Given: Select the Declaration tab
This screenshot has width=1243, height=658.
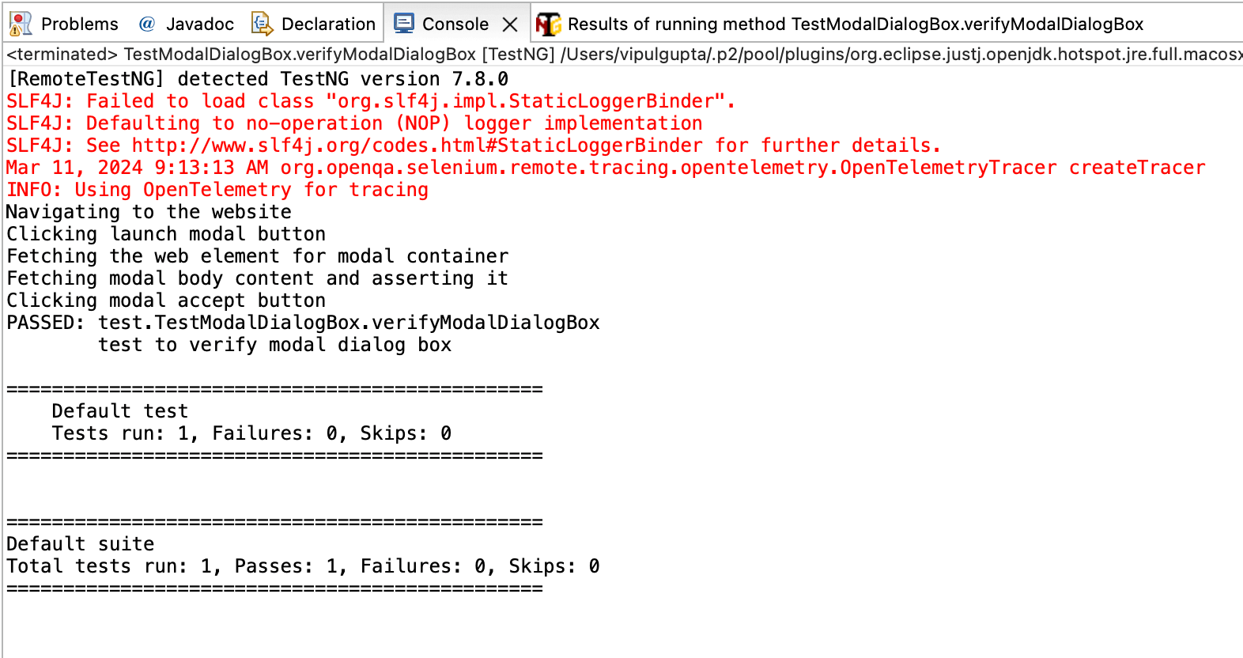Looking at the screenshot, I should pyautogui.click(x=327, y=24).
